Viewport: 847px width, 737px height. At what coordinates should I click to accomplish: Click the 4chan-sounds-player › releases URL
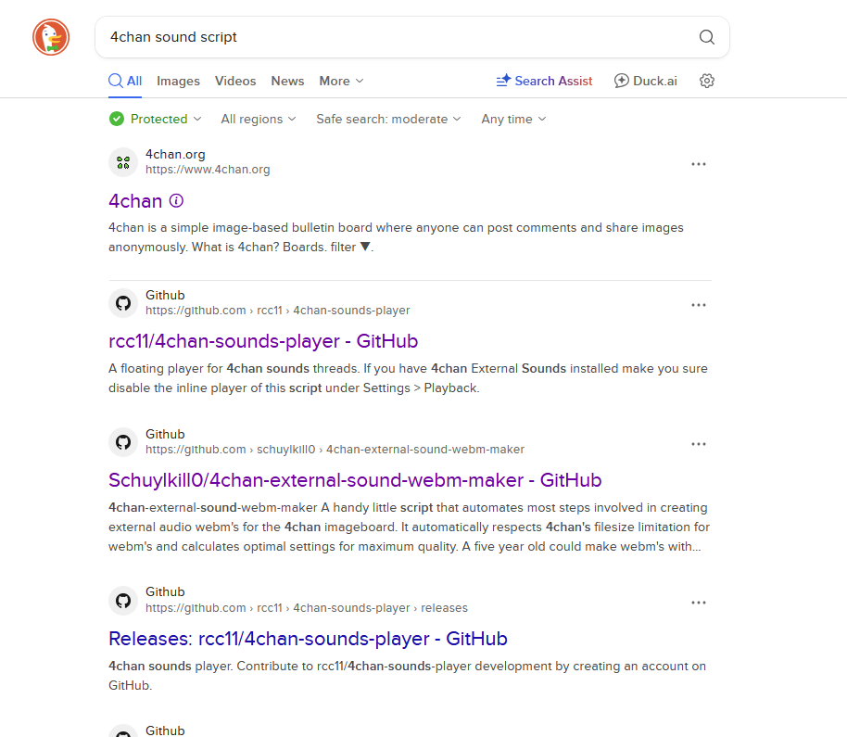click(x=307, y=608)
